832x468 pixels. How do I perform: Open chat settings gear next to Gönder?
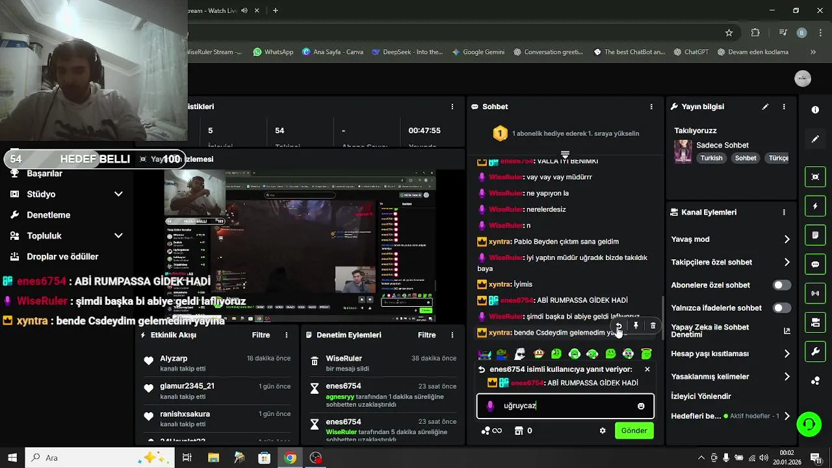(x=603, y=430)
